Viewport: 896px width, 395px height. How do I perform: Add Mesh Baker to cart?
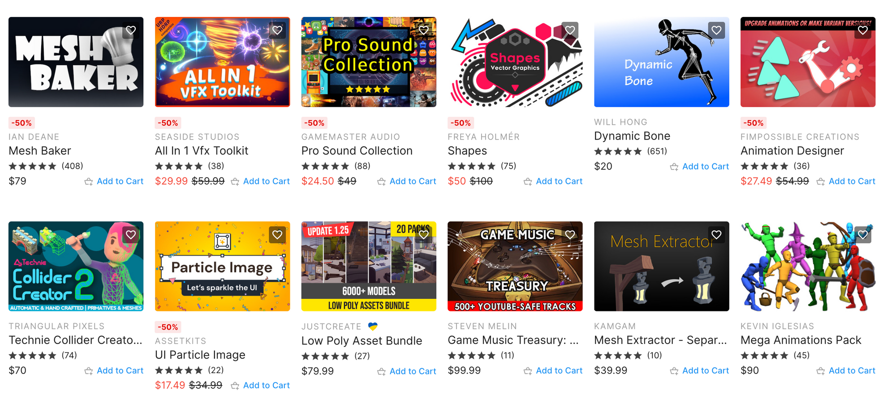(114, 181)
